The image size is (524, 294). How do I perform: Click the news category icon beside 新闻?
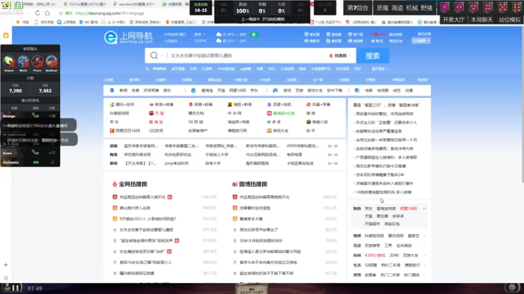click(112, 90)
